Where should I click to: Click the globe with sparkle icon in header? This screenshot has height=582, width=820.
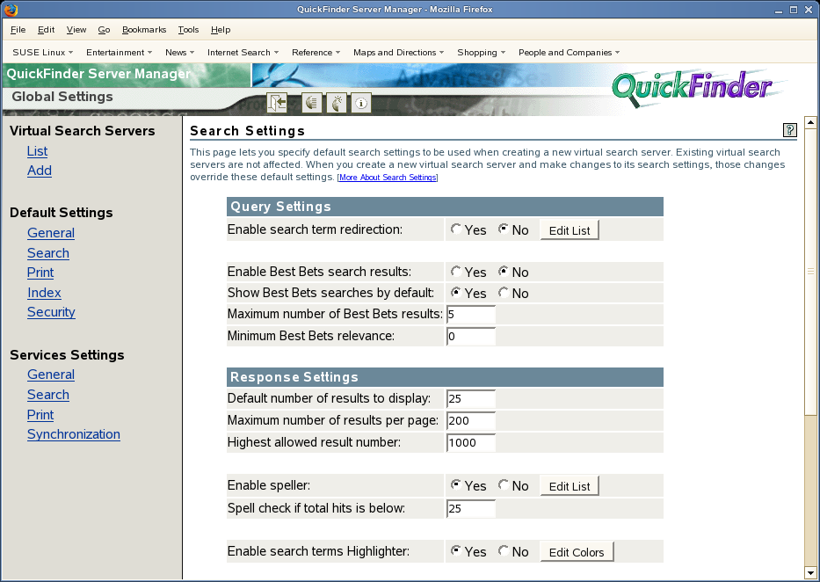tap(337, 103)
